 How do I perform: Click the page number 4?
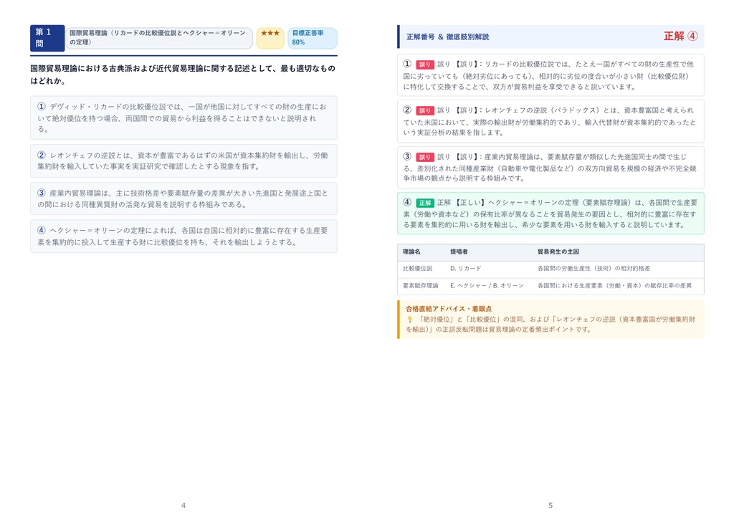click(x=183, y=505)
